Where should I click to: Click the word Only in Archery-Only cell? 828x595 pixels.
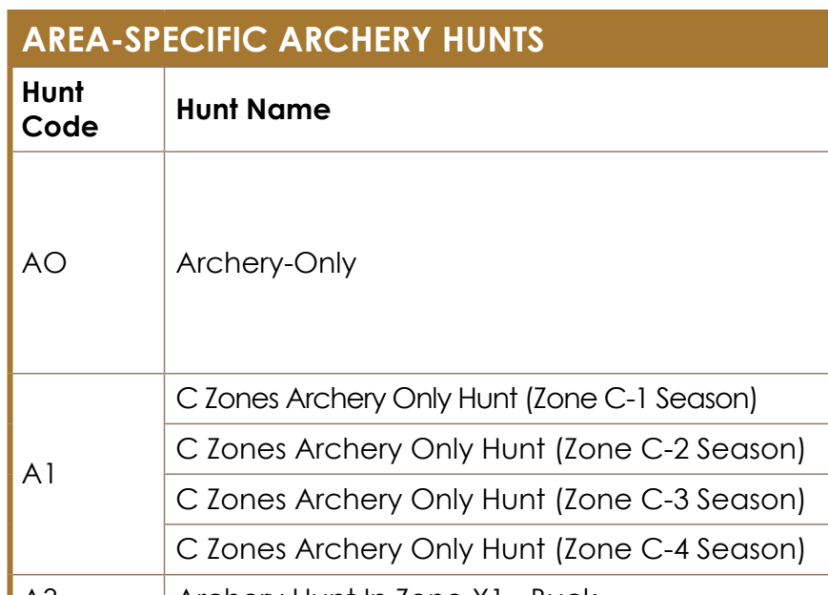[x=325, y=264]
